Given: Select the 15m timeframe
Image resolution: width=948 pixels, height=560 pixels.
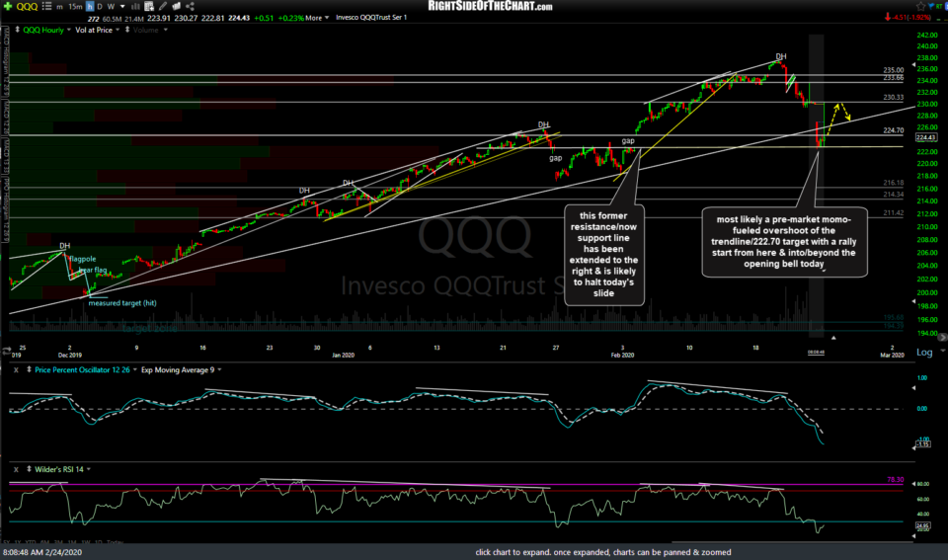Looking at the screenshot, I should click(75, 7).
